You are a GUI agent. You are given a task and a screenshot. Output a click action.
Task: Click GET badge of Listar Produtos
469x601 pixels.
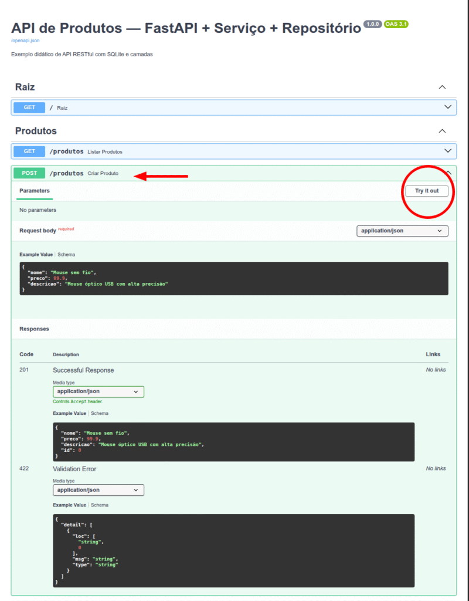(x=29, y=151)
